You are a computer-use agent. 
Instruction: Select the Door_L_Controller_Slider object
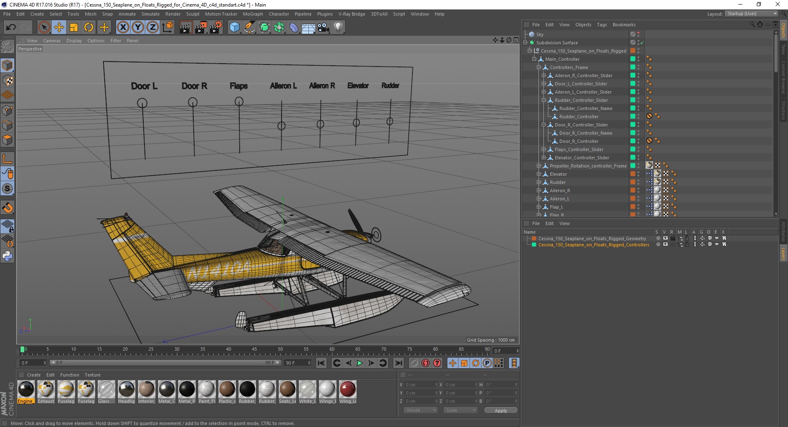[x=581, y=84]
